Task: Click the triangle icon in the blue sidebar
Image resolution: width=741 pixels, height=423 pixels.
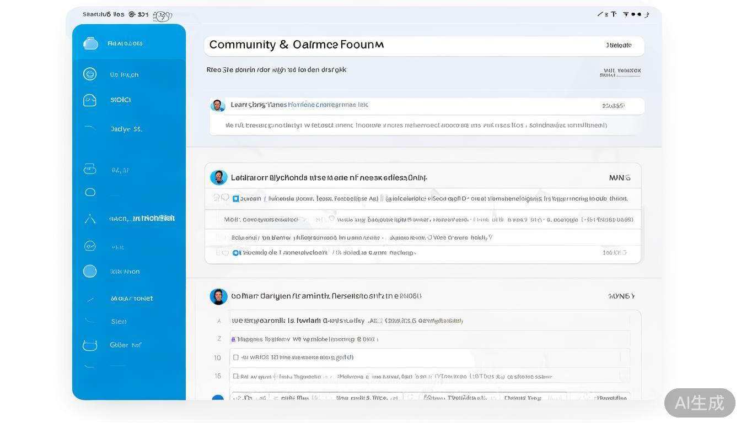Action: (x=90, y=219)
